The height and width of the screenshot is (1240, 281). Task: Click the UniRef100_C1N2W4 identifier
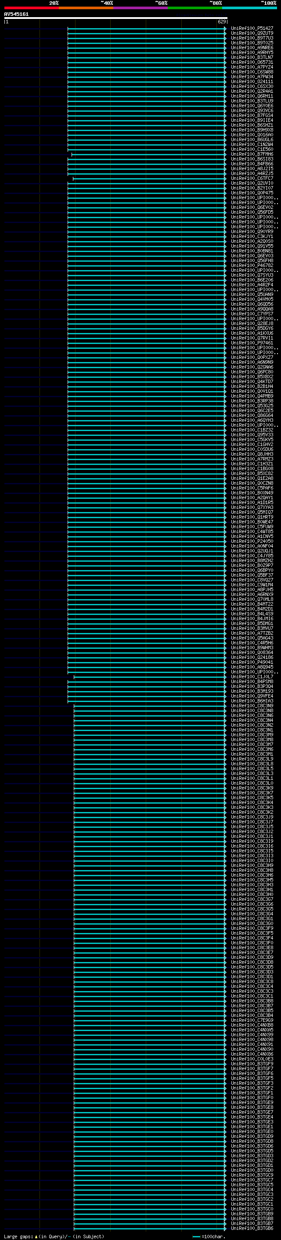[x=252, y=144]
